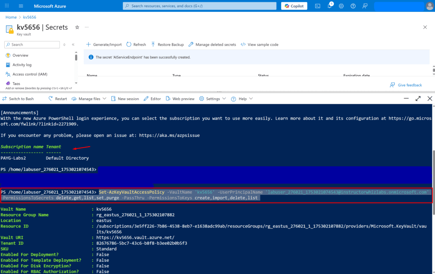The width and height of the screenshot is (435, 274).
Task: Click Generate/Import secret
Action: click(104, 45)
